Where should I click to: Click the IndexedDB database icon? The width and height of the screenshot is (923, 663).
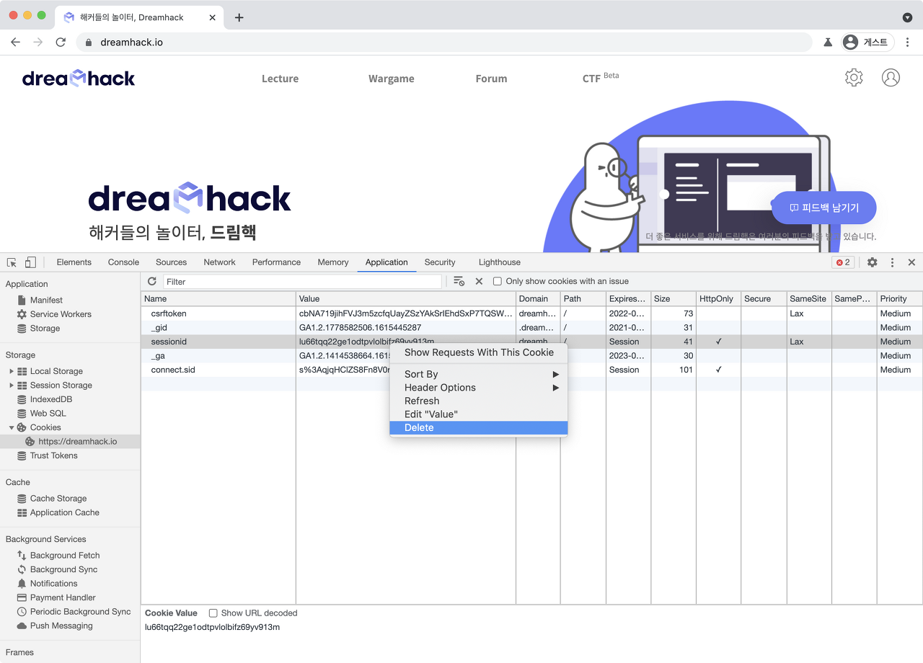click(x=22, y=399)
